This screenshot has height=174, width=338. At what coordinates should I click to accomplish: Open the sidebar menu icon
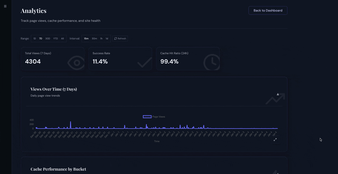point(5,6)
